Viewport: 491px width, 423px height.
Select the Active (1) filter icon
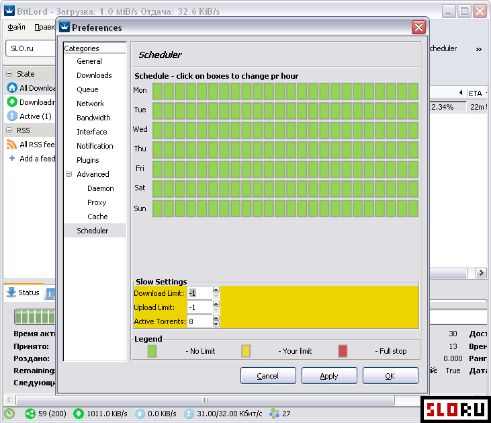point(12,116)
